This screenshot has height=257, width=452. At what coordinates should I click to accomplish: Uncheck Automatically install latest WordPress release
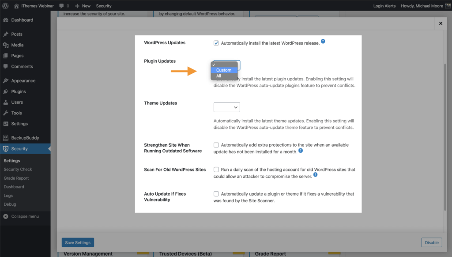[216, 43]
